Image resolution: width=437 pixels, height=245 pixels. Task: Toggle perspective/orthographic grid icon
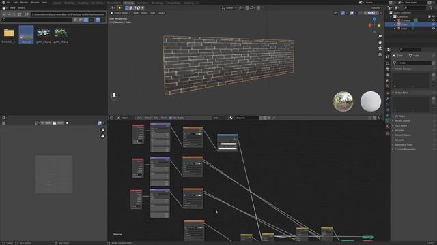coord(380,54)
